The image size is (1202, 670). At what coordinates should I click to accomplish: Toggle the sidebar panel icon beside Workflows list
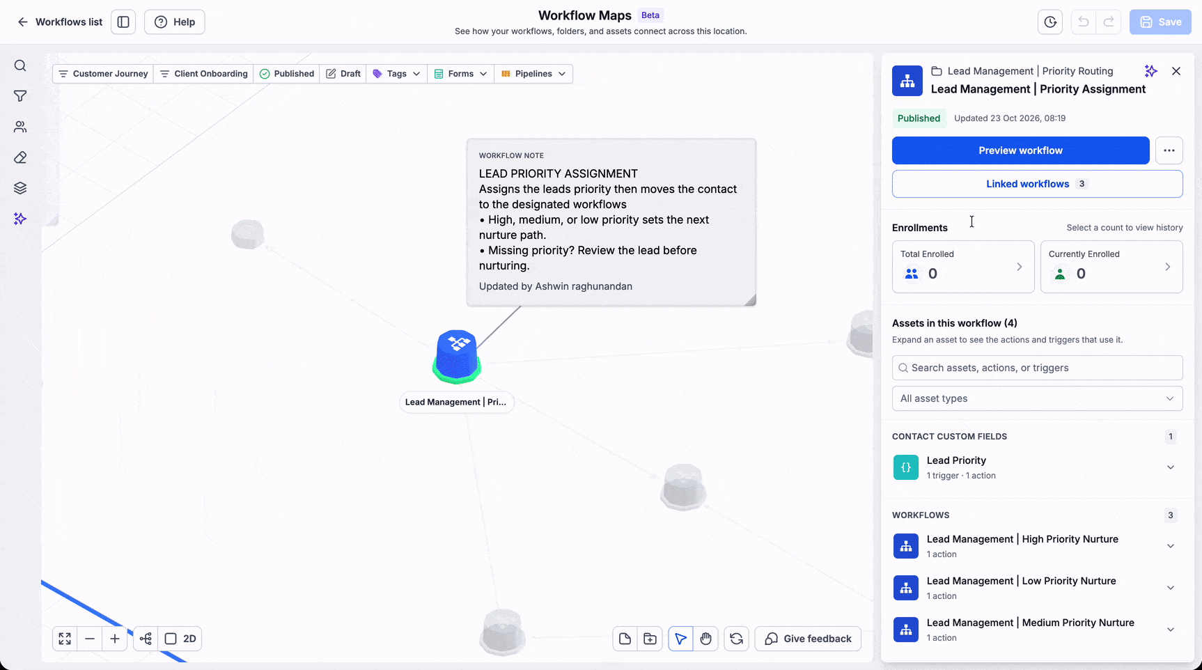[123, 22]
